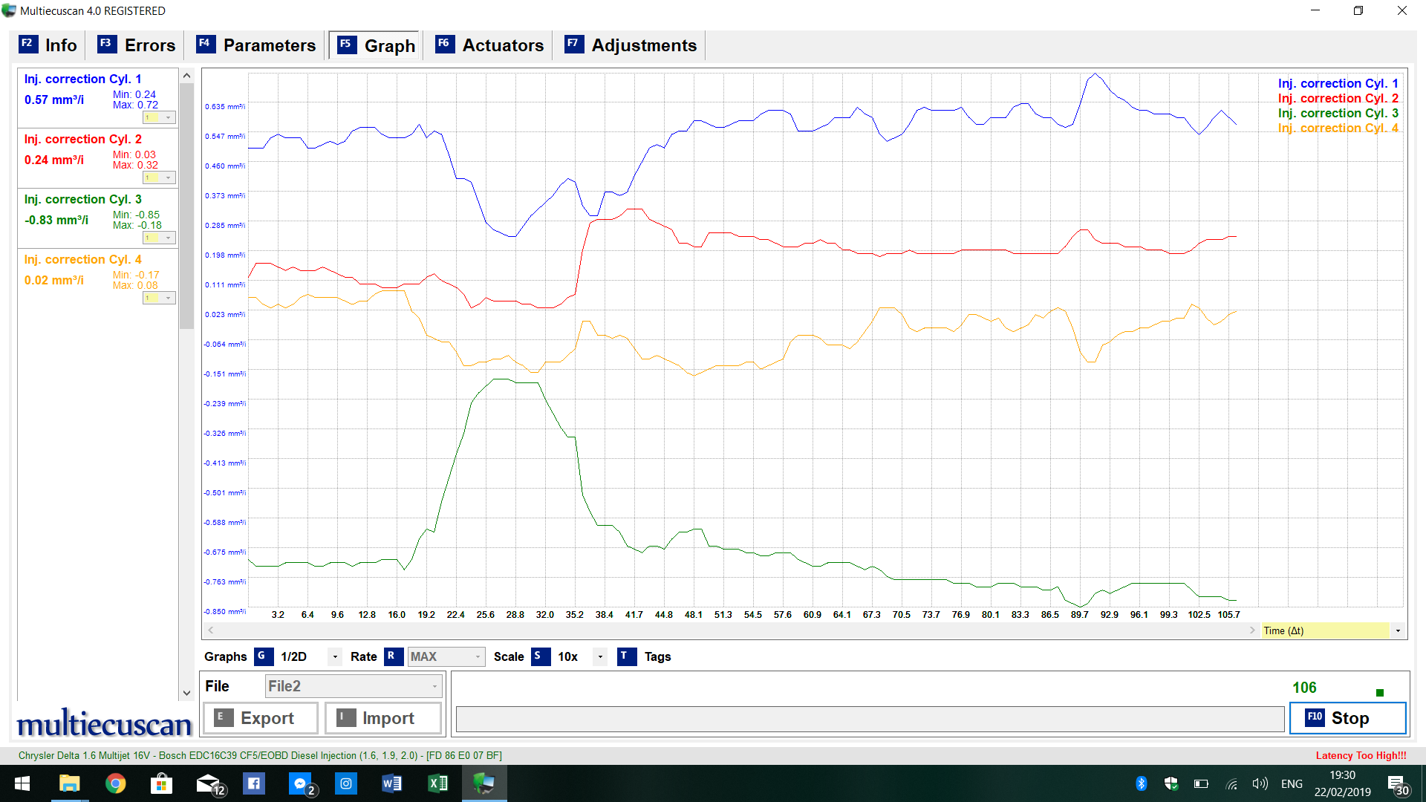Screen dimensions: 1426x802
Task: Open Word from the taskbar
Action: point(391,783)
